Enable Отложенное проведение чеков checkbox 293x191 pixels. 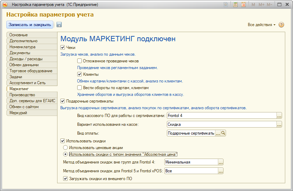click(79, 61)
